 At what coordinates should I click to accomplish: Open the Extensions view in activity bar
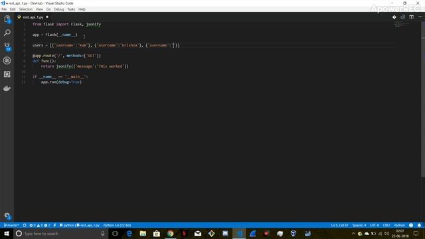pyautogui.click(x=7, y=74)
